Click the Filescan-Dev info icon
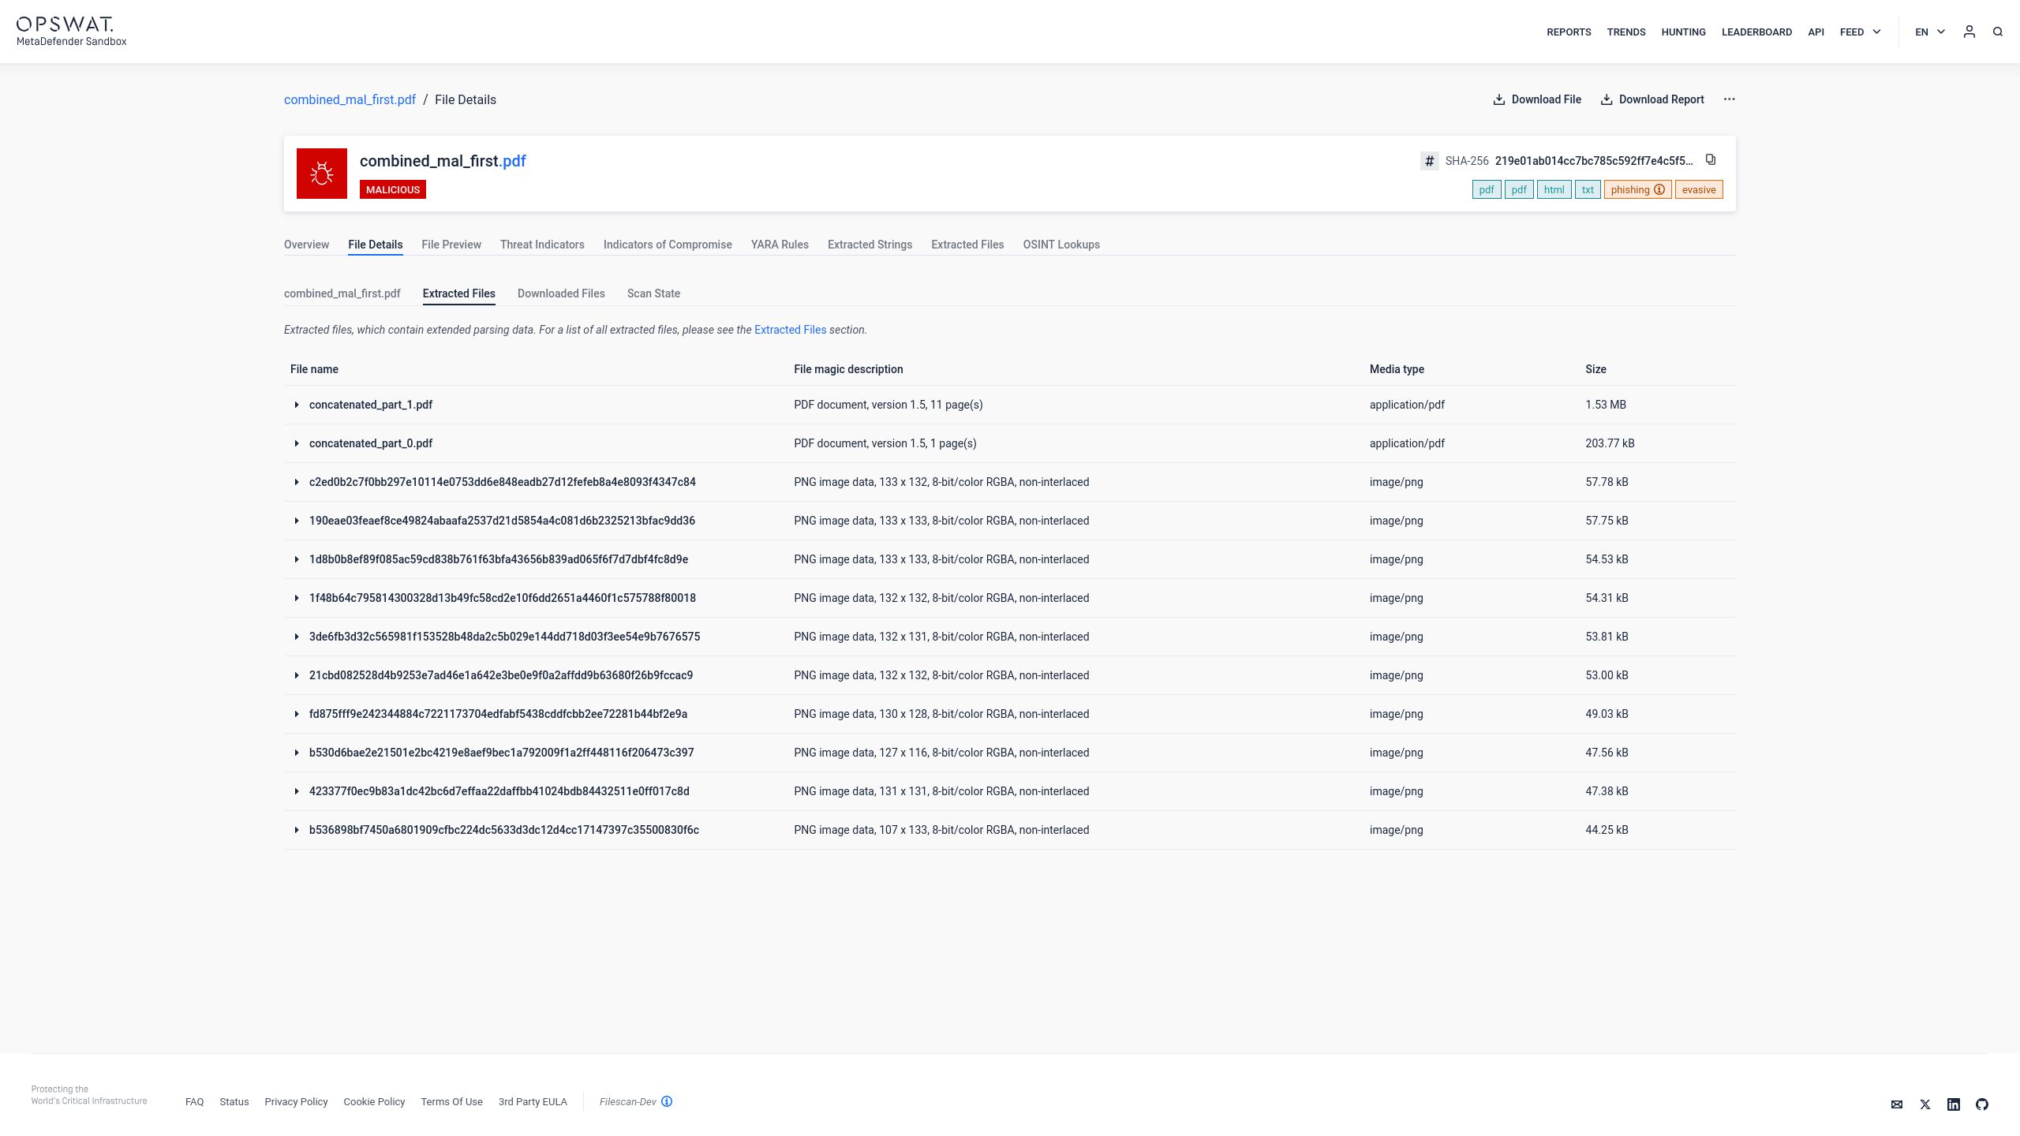This screenshot has width=2020, height=1136. coord(667,1102)
